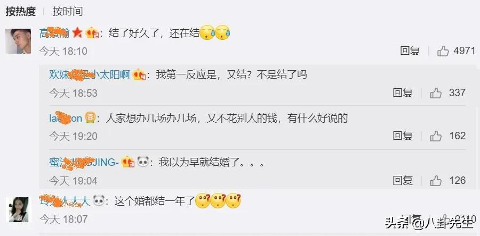Open the female avatar of the 18:07 commenter
The height and width of the screenshot is (236, 480).
point(18,209)
